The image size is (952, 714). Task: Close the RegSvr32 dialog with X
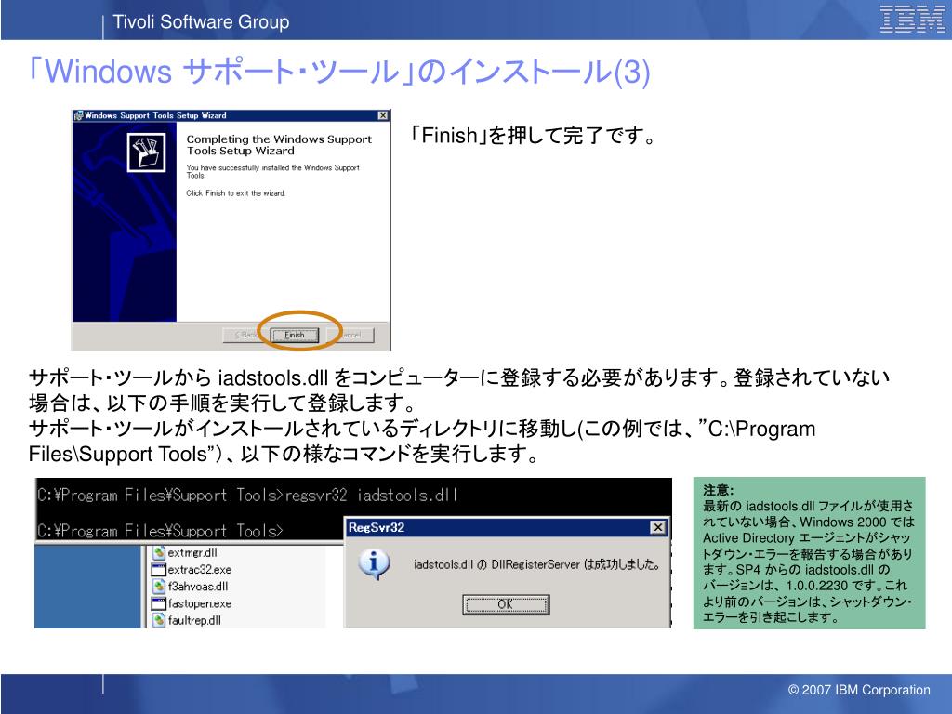[657, 527]
